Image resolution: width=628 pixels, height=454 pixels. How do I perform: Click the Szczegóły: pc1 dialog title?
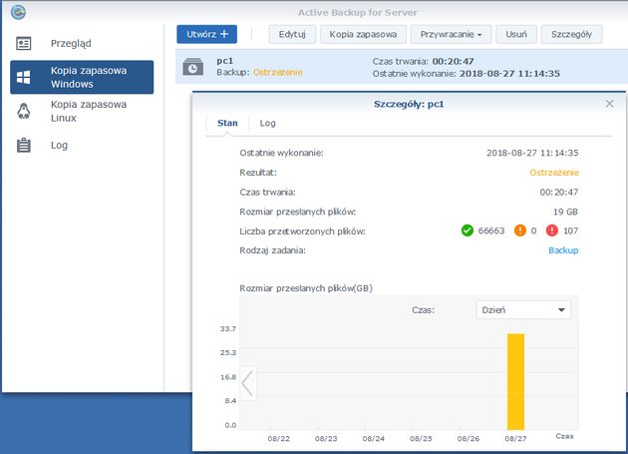[409, 105]
